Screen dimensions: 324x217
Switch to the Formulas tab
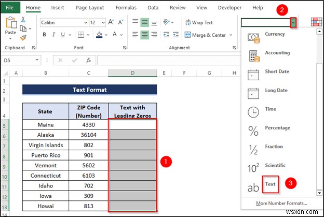coord(126,8)
